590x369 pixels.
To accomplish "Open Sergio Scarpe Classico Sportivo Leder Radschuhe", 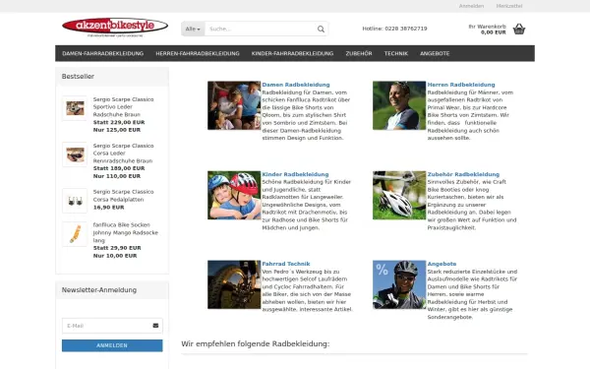I will point(124,107).
